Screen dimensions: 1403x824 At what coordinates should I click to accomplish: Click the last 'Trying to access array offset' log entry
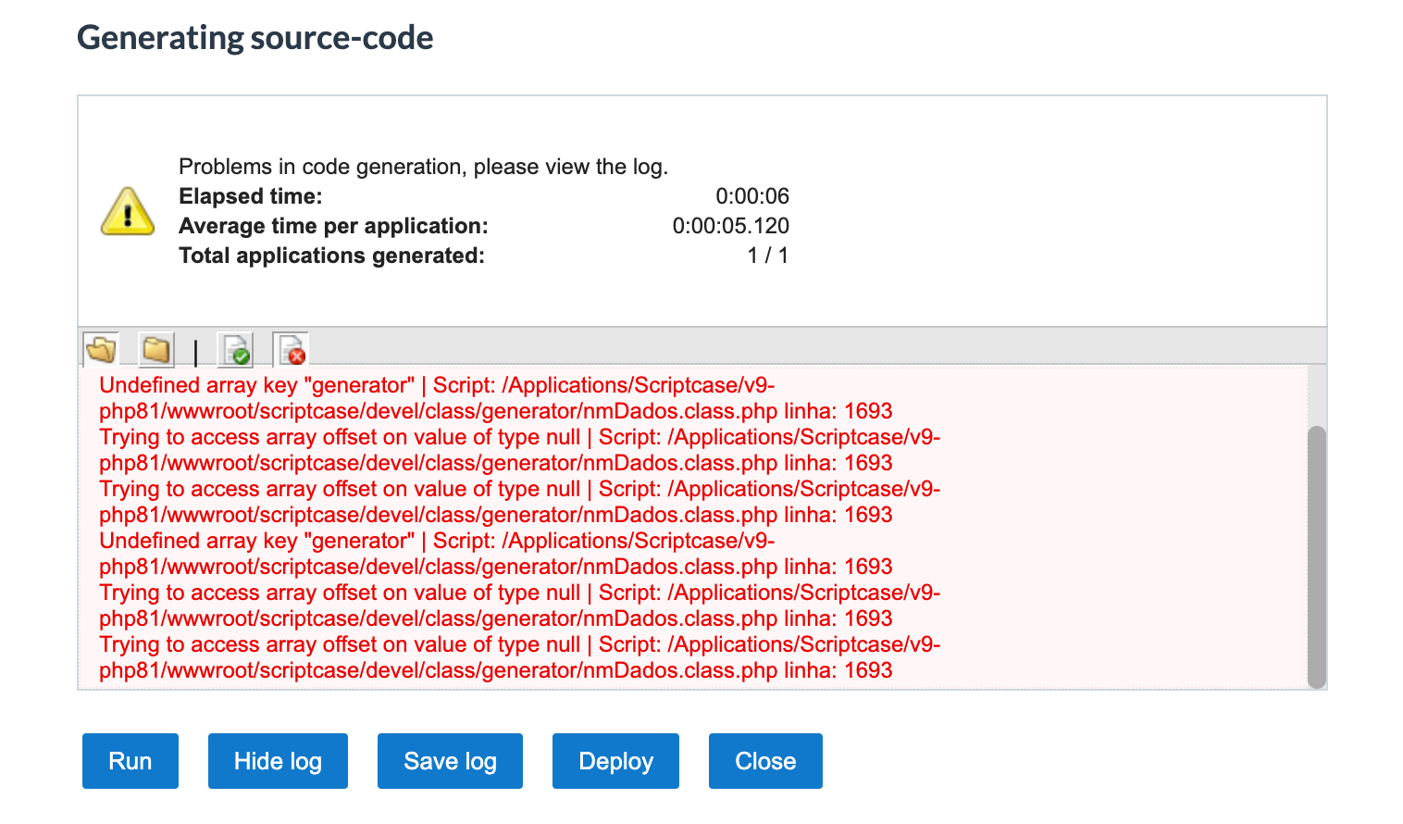(x=519, y=657)
